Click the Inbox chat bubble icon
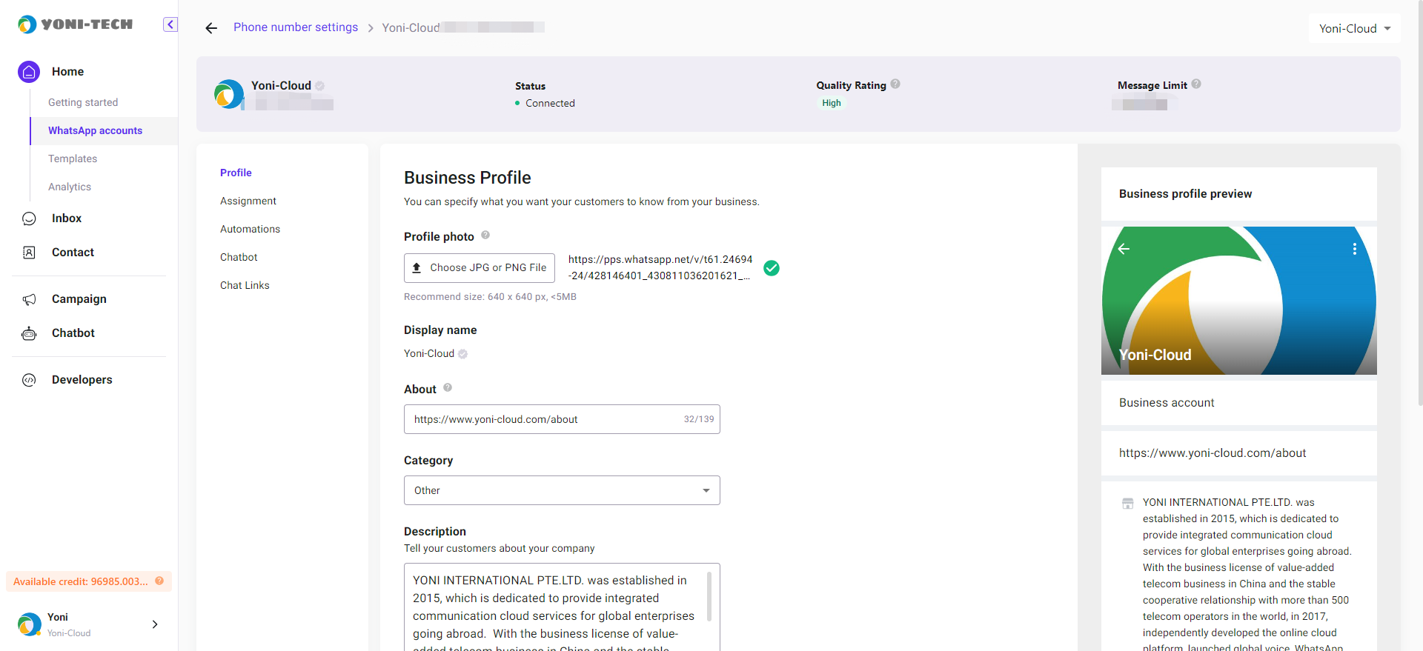Viewport: 1423px width, 651px height. [29, 218]
